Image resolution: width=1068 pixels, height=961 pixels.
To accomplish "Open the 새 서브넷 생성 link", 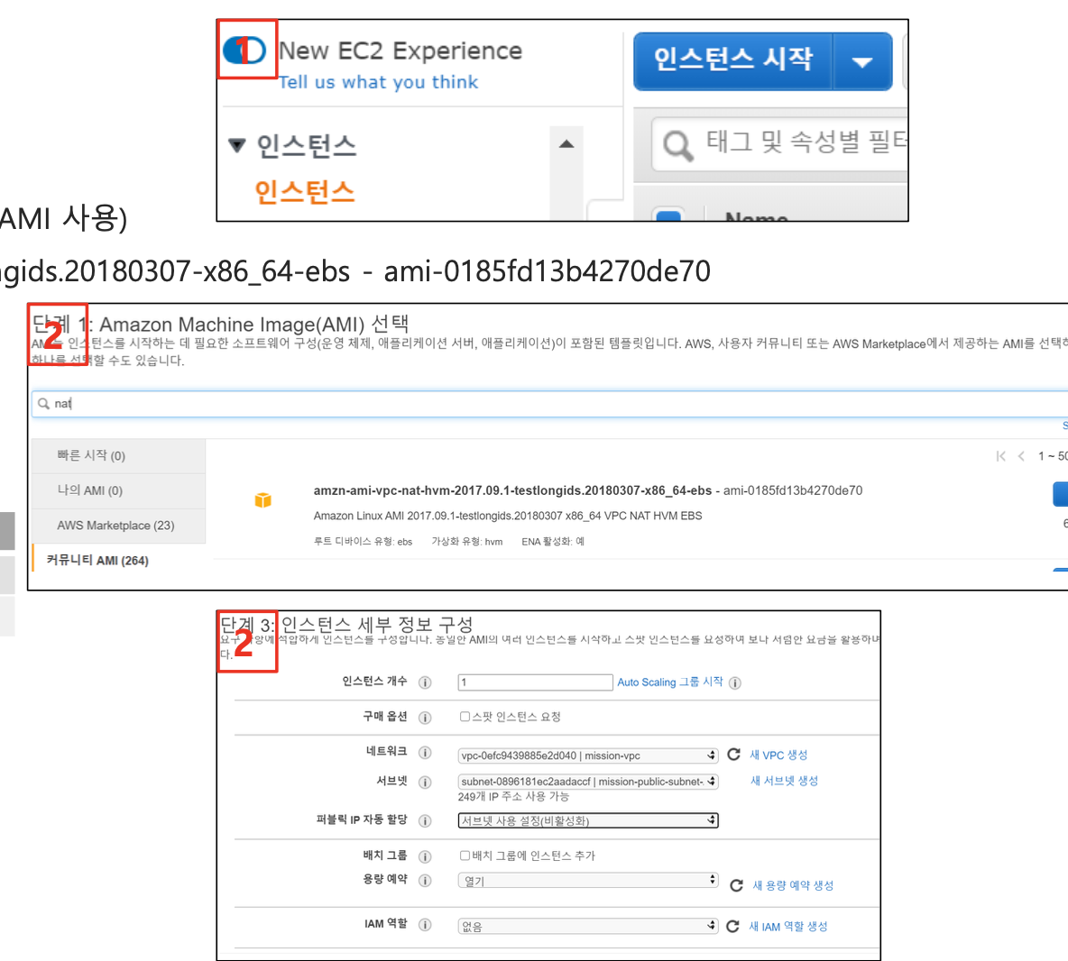I will click(x=784, y=781).
